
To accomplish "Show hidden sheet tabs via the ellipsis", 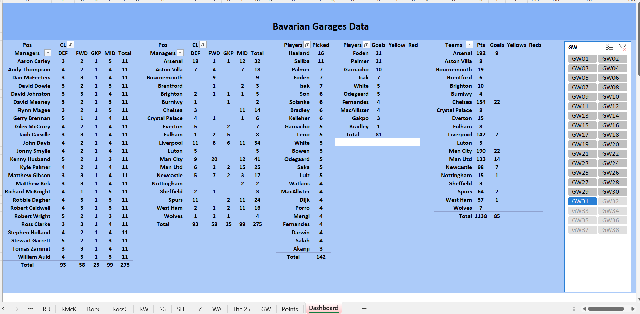I will (30, 309).
